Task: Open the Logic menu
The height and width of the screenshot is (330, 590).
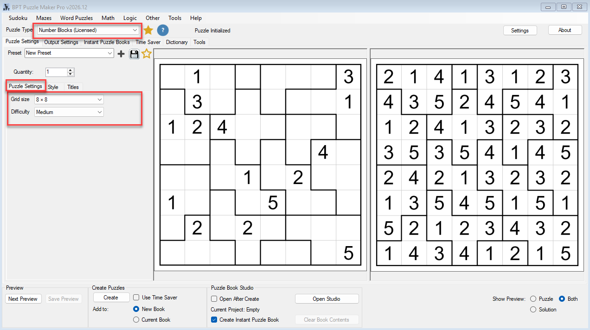Action: [x=130, y=18]
